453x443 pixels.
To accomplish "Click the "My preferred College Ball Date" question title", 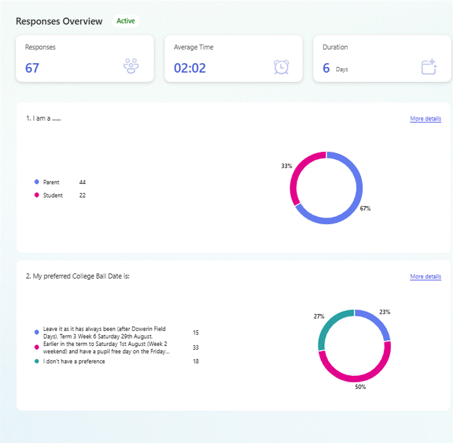I will coord(77,276).
